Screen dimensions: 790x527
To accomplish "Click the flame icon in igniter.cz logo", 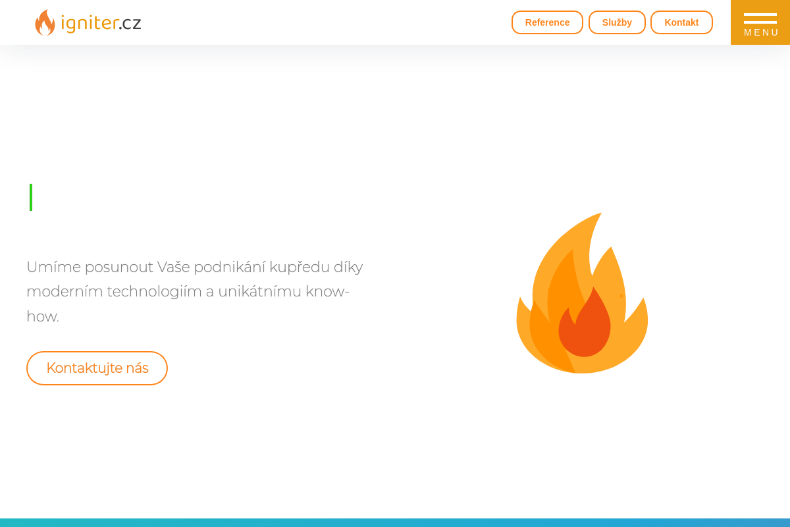I will [x=45, y=22].
